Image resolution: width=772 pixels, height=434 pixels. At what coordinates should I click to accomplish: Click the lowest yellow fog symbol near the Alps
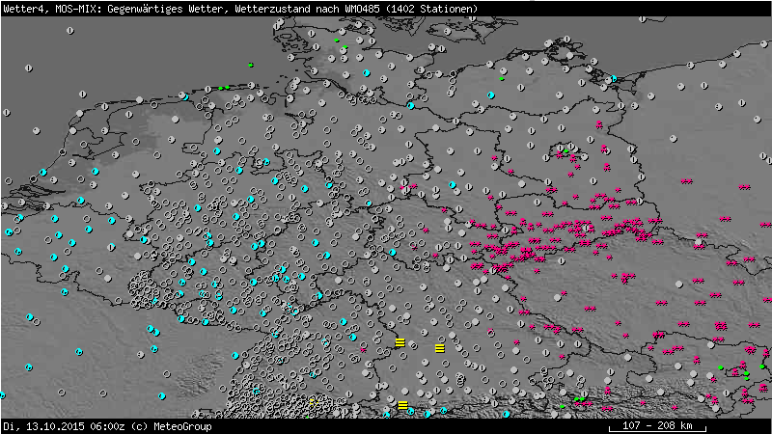(x=402, y=405)
